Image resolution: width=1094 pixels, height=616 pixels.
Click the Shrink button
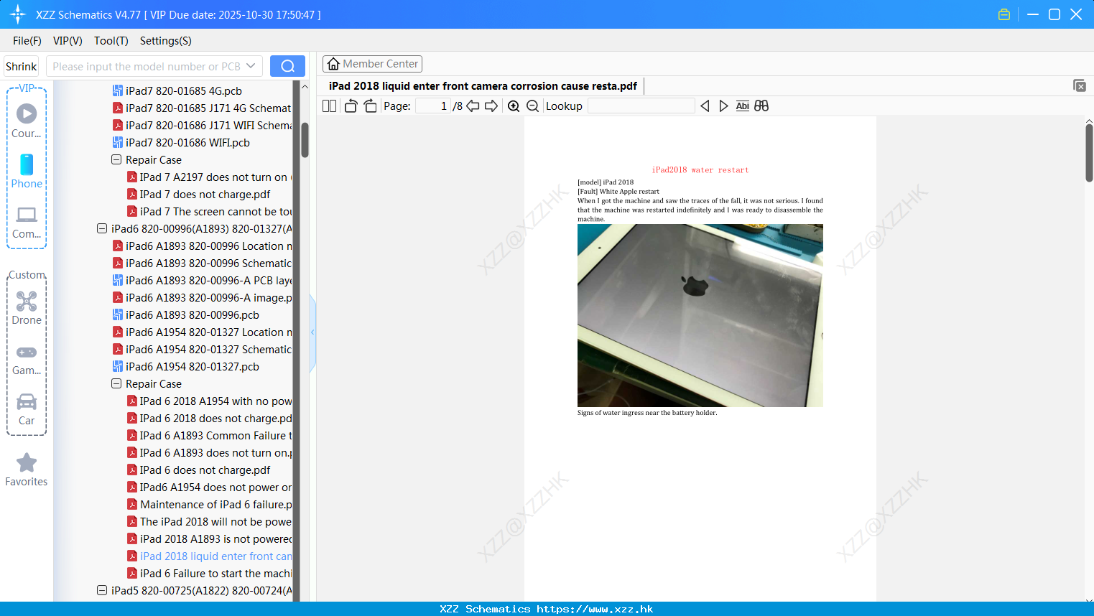(22, 66)
